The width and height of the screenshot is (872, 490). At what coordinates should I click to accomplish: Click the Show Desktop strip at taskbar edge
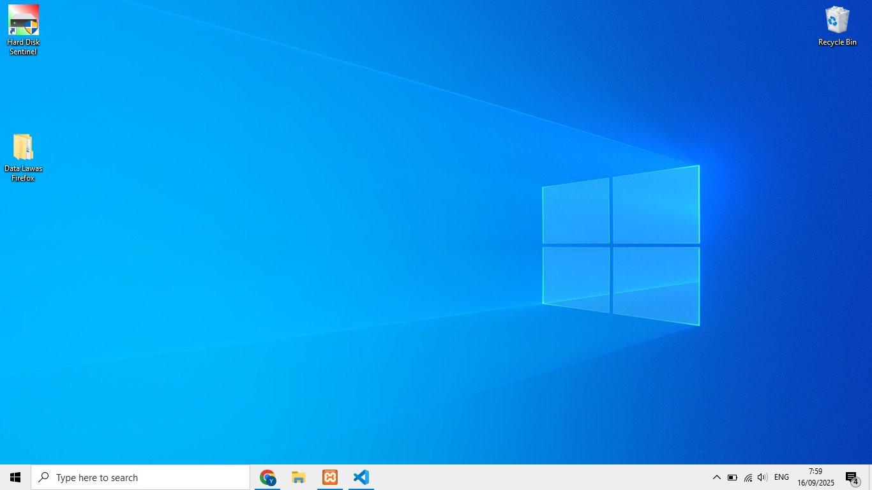coord(870,477)
